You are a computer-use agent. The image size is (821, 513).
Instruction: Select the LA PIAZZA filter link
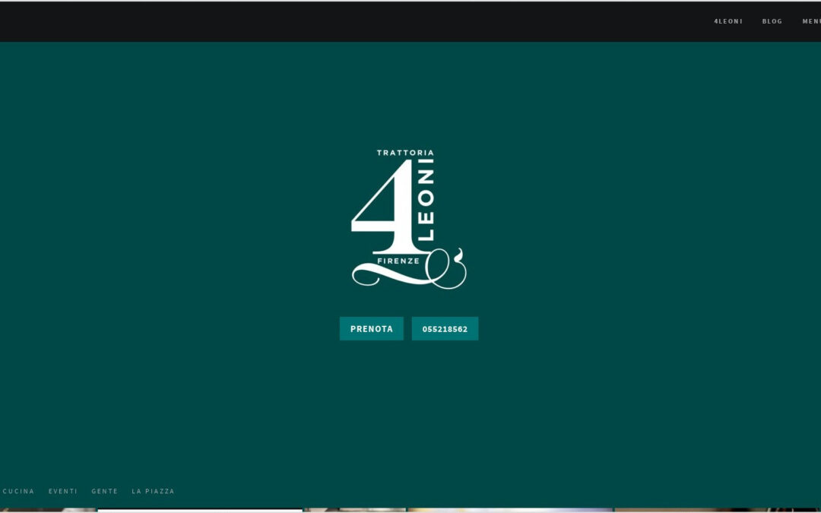point(153,491)
